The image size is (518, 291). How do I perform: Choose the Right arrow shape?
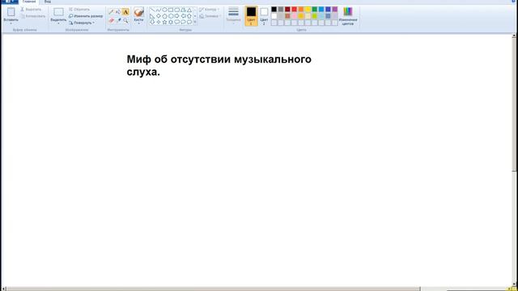[x=176, y=16]
